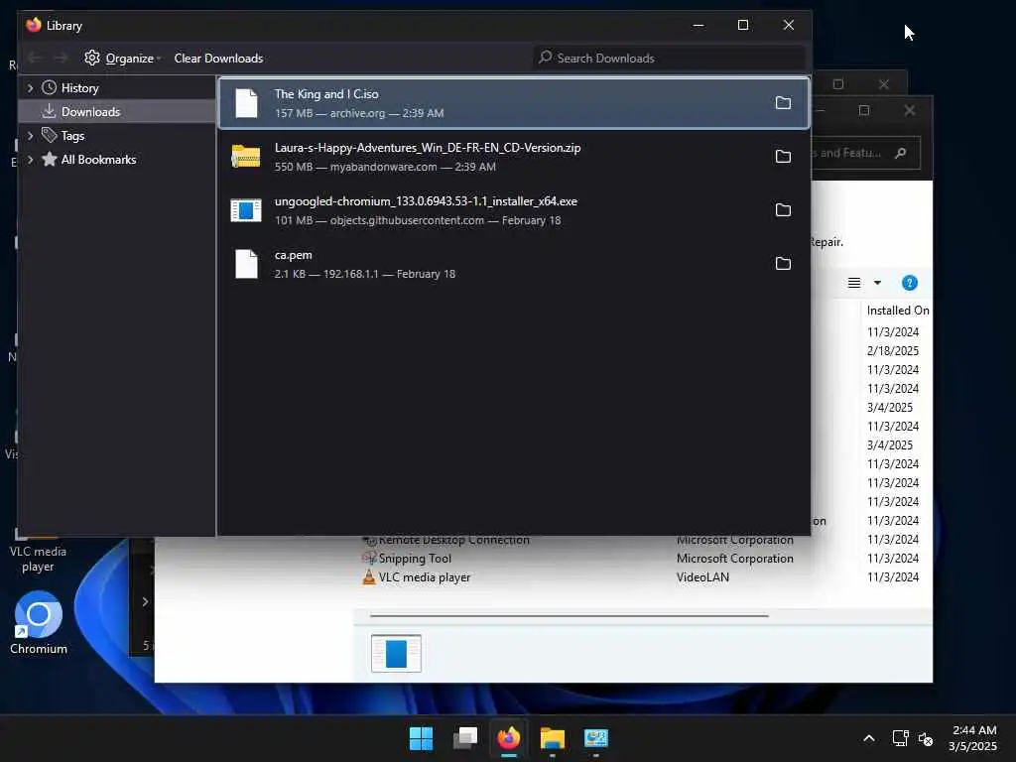Sort by the Installed On column header

click(x=897, y=311)
